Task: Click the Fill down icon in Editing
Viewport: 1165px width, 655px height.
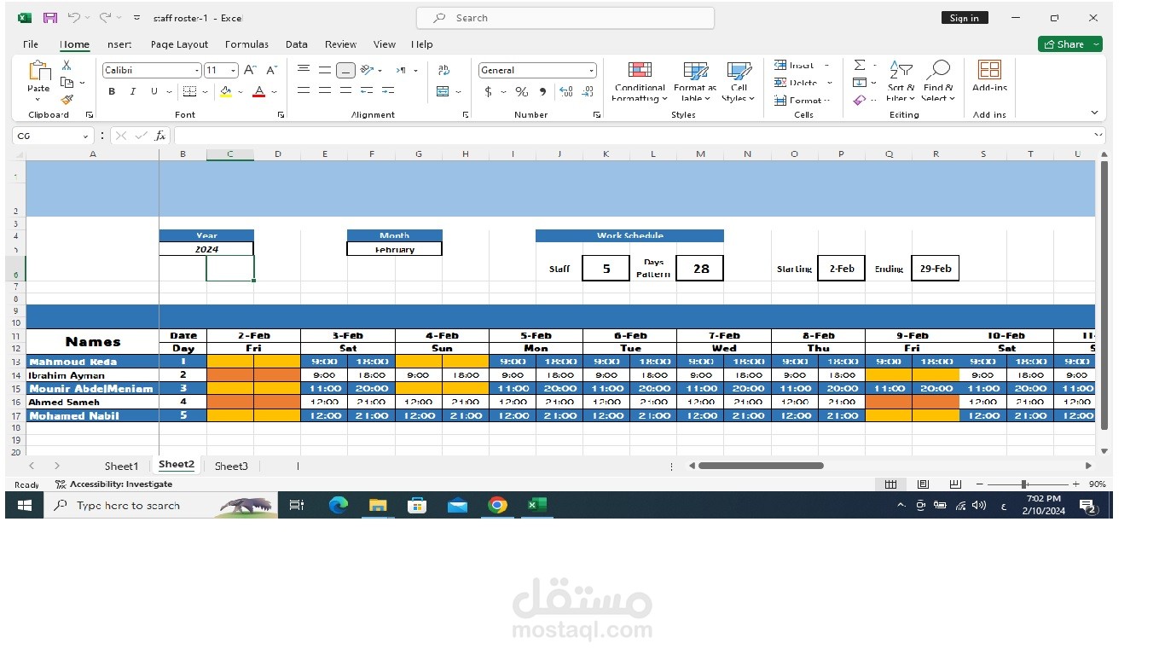Action: point(860,83)
